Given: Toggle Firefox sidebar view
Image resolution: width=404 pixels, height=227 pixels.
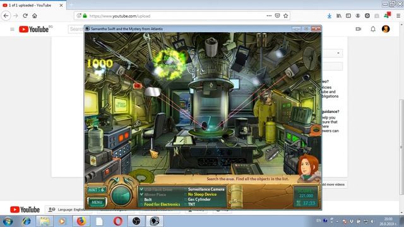Looking at the screenshot, I should [x=348, y=16].
